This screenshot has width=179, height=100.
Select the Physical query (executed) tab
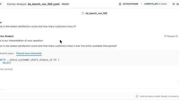tap(29, 53)
